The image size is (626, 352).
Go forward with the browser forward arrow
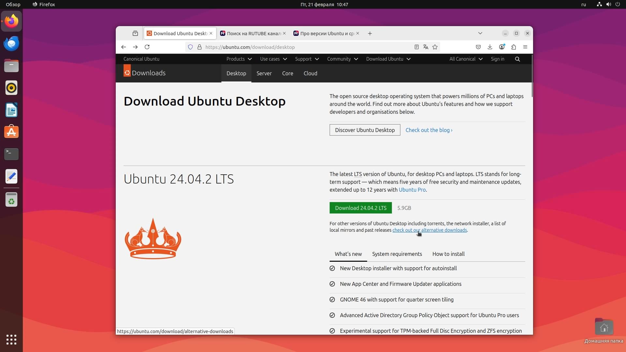coord(135,47)
